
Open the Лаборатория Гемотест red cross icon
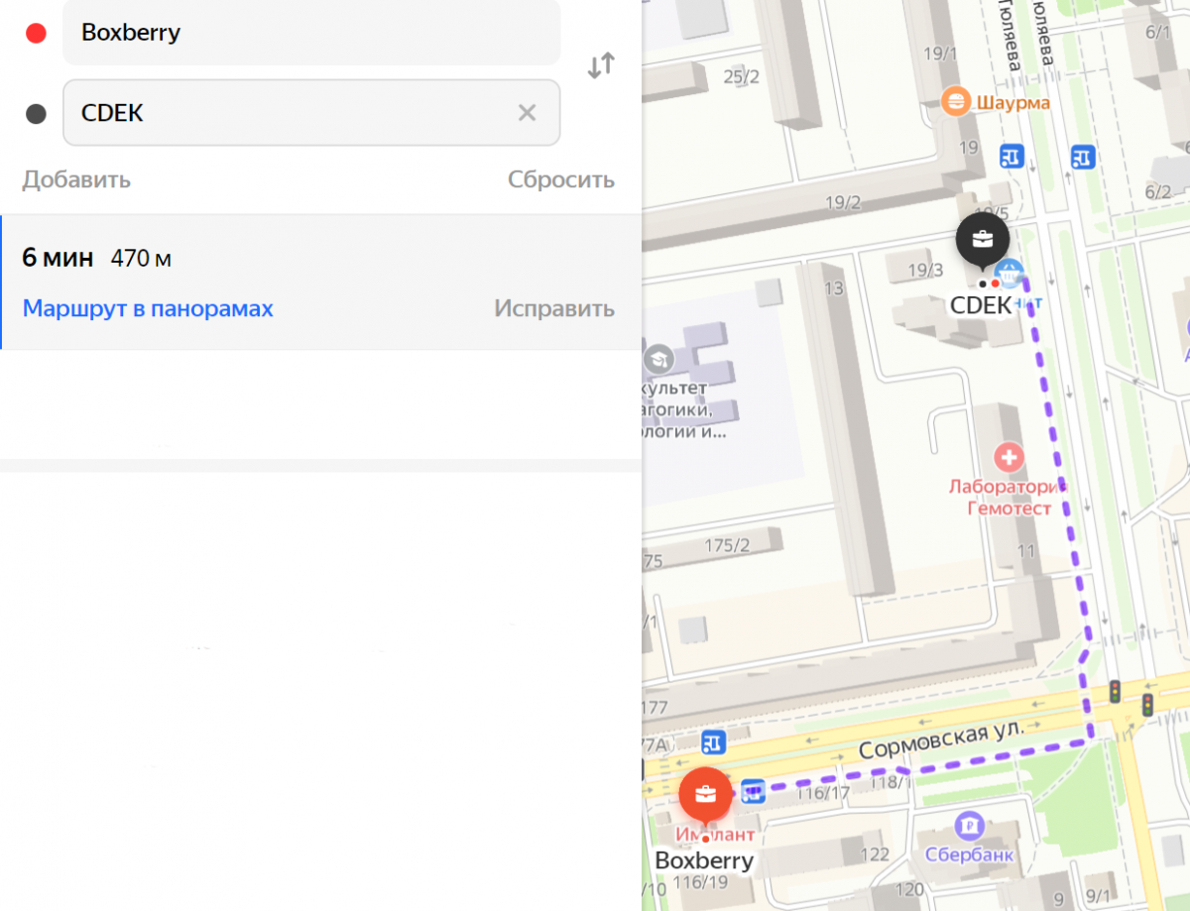pos(1009,458)
